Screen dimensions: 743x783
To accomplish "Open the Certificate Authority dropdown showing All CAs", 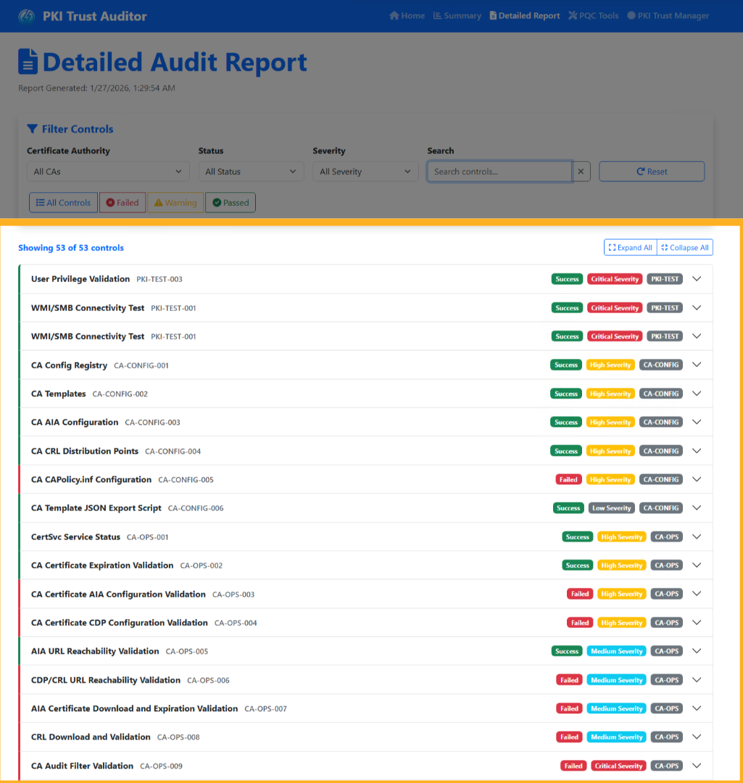I will (x=107, y=171).
